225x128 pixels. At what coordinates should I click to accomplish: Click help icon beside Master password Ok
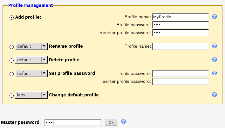pyautogui.click(x=124, y=122)
